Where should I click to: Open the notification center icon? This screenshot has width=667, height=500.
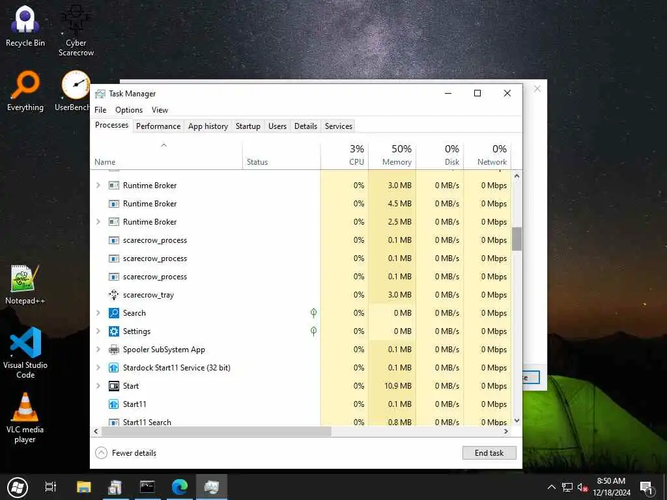coord(647,488)
